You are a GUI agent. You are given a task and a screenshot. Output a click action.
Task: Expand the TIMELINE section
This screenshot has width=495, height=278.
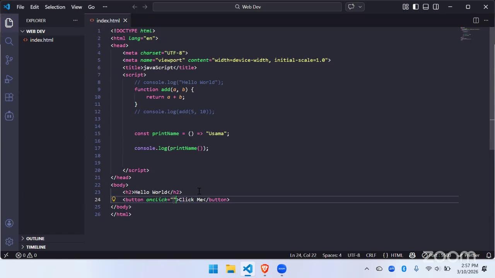tap(51, 247)
